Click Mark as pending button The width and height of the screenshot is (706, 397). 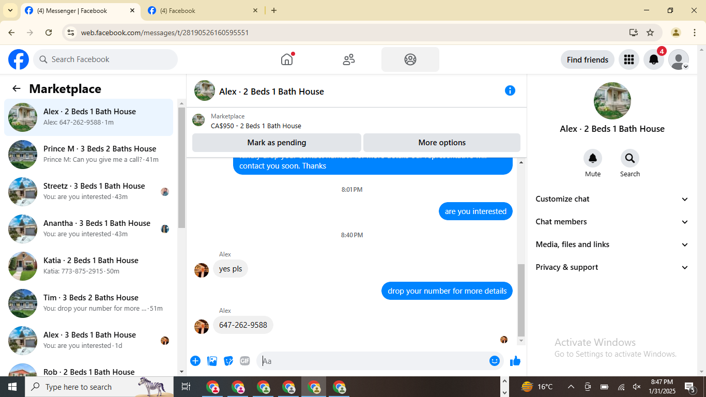click(x=277, y=143)
